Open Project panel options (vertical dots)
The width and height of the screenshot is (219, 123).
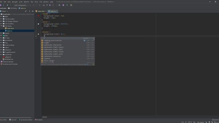tap(29, 11)
